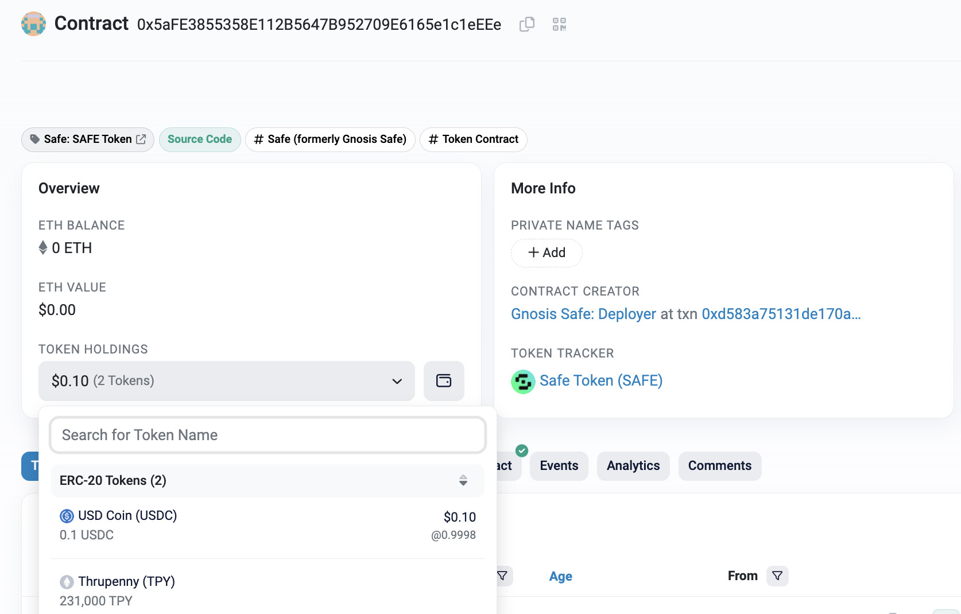Add a private name tag
The height and width of the screenshot is (614, 961).
coord(547,252)
